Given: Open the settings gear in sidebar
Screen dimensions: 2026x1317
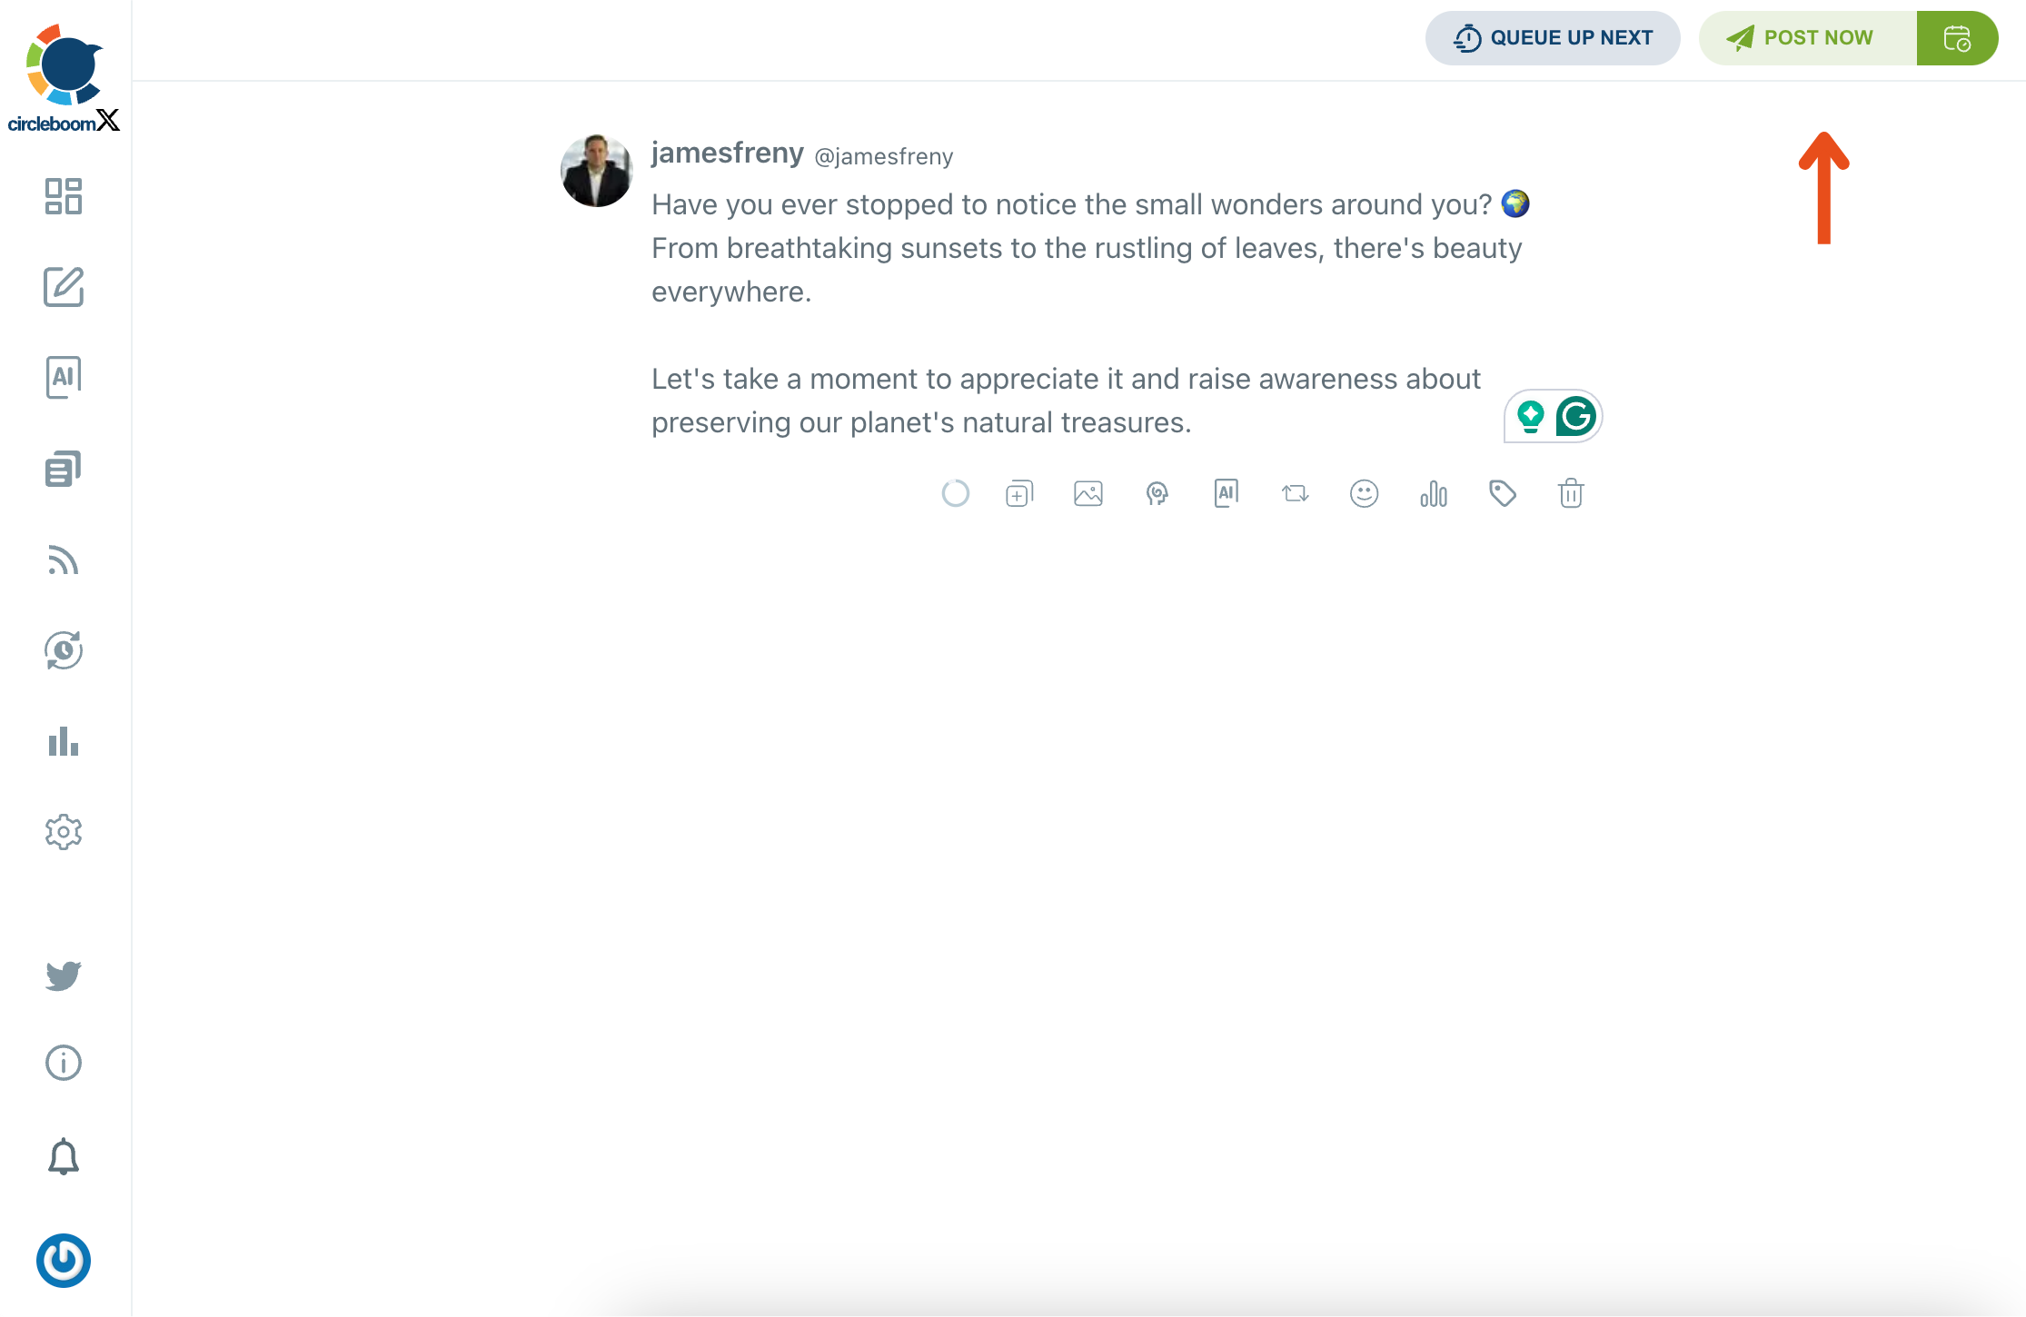Looking at the screenshot, I should [x=64, y=832].
